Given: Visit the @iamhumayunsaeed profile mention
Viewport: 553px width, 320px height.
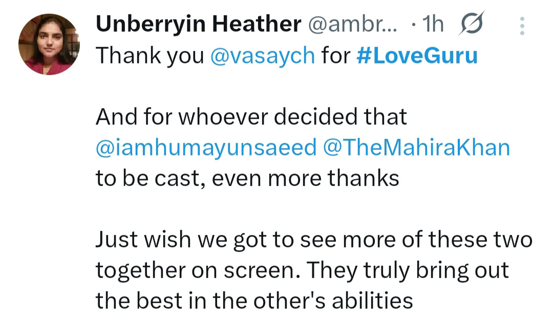Looking at the screenshot, I should tap(206, 148).
